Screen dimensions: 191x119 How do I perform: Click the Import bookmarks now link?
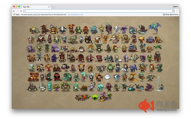[x=76, y=15]
